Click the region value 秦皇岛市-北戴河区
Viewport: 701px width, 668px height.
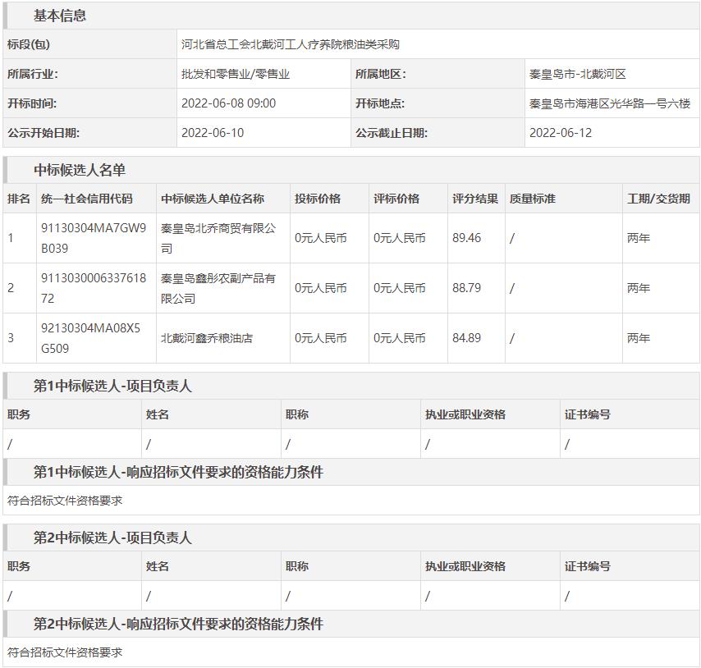pyautogui.click(x=578, y=74)
